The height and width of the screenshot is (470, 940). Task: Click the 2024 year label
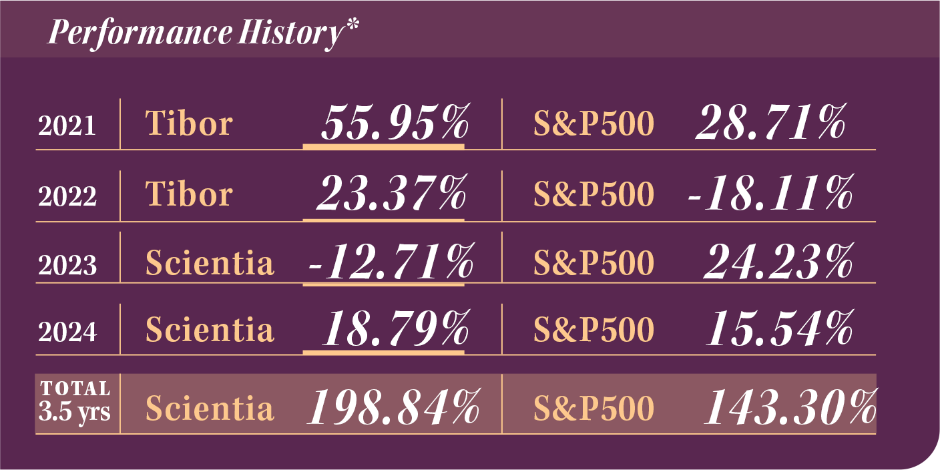[x=67, y=332]
